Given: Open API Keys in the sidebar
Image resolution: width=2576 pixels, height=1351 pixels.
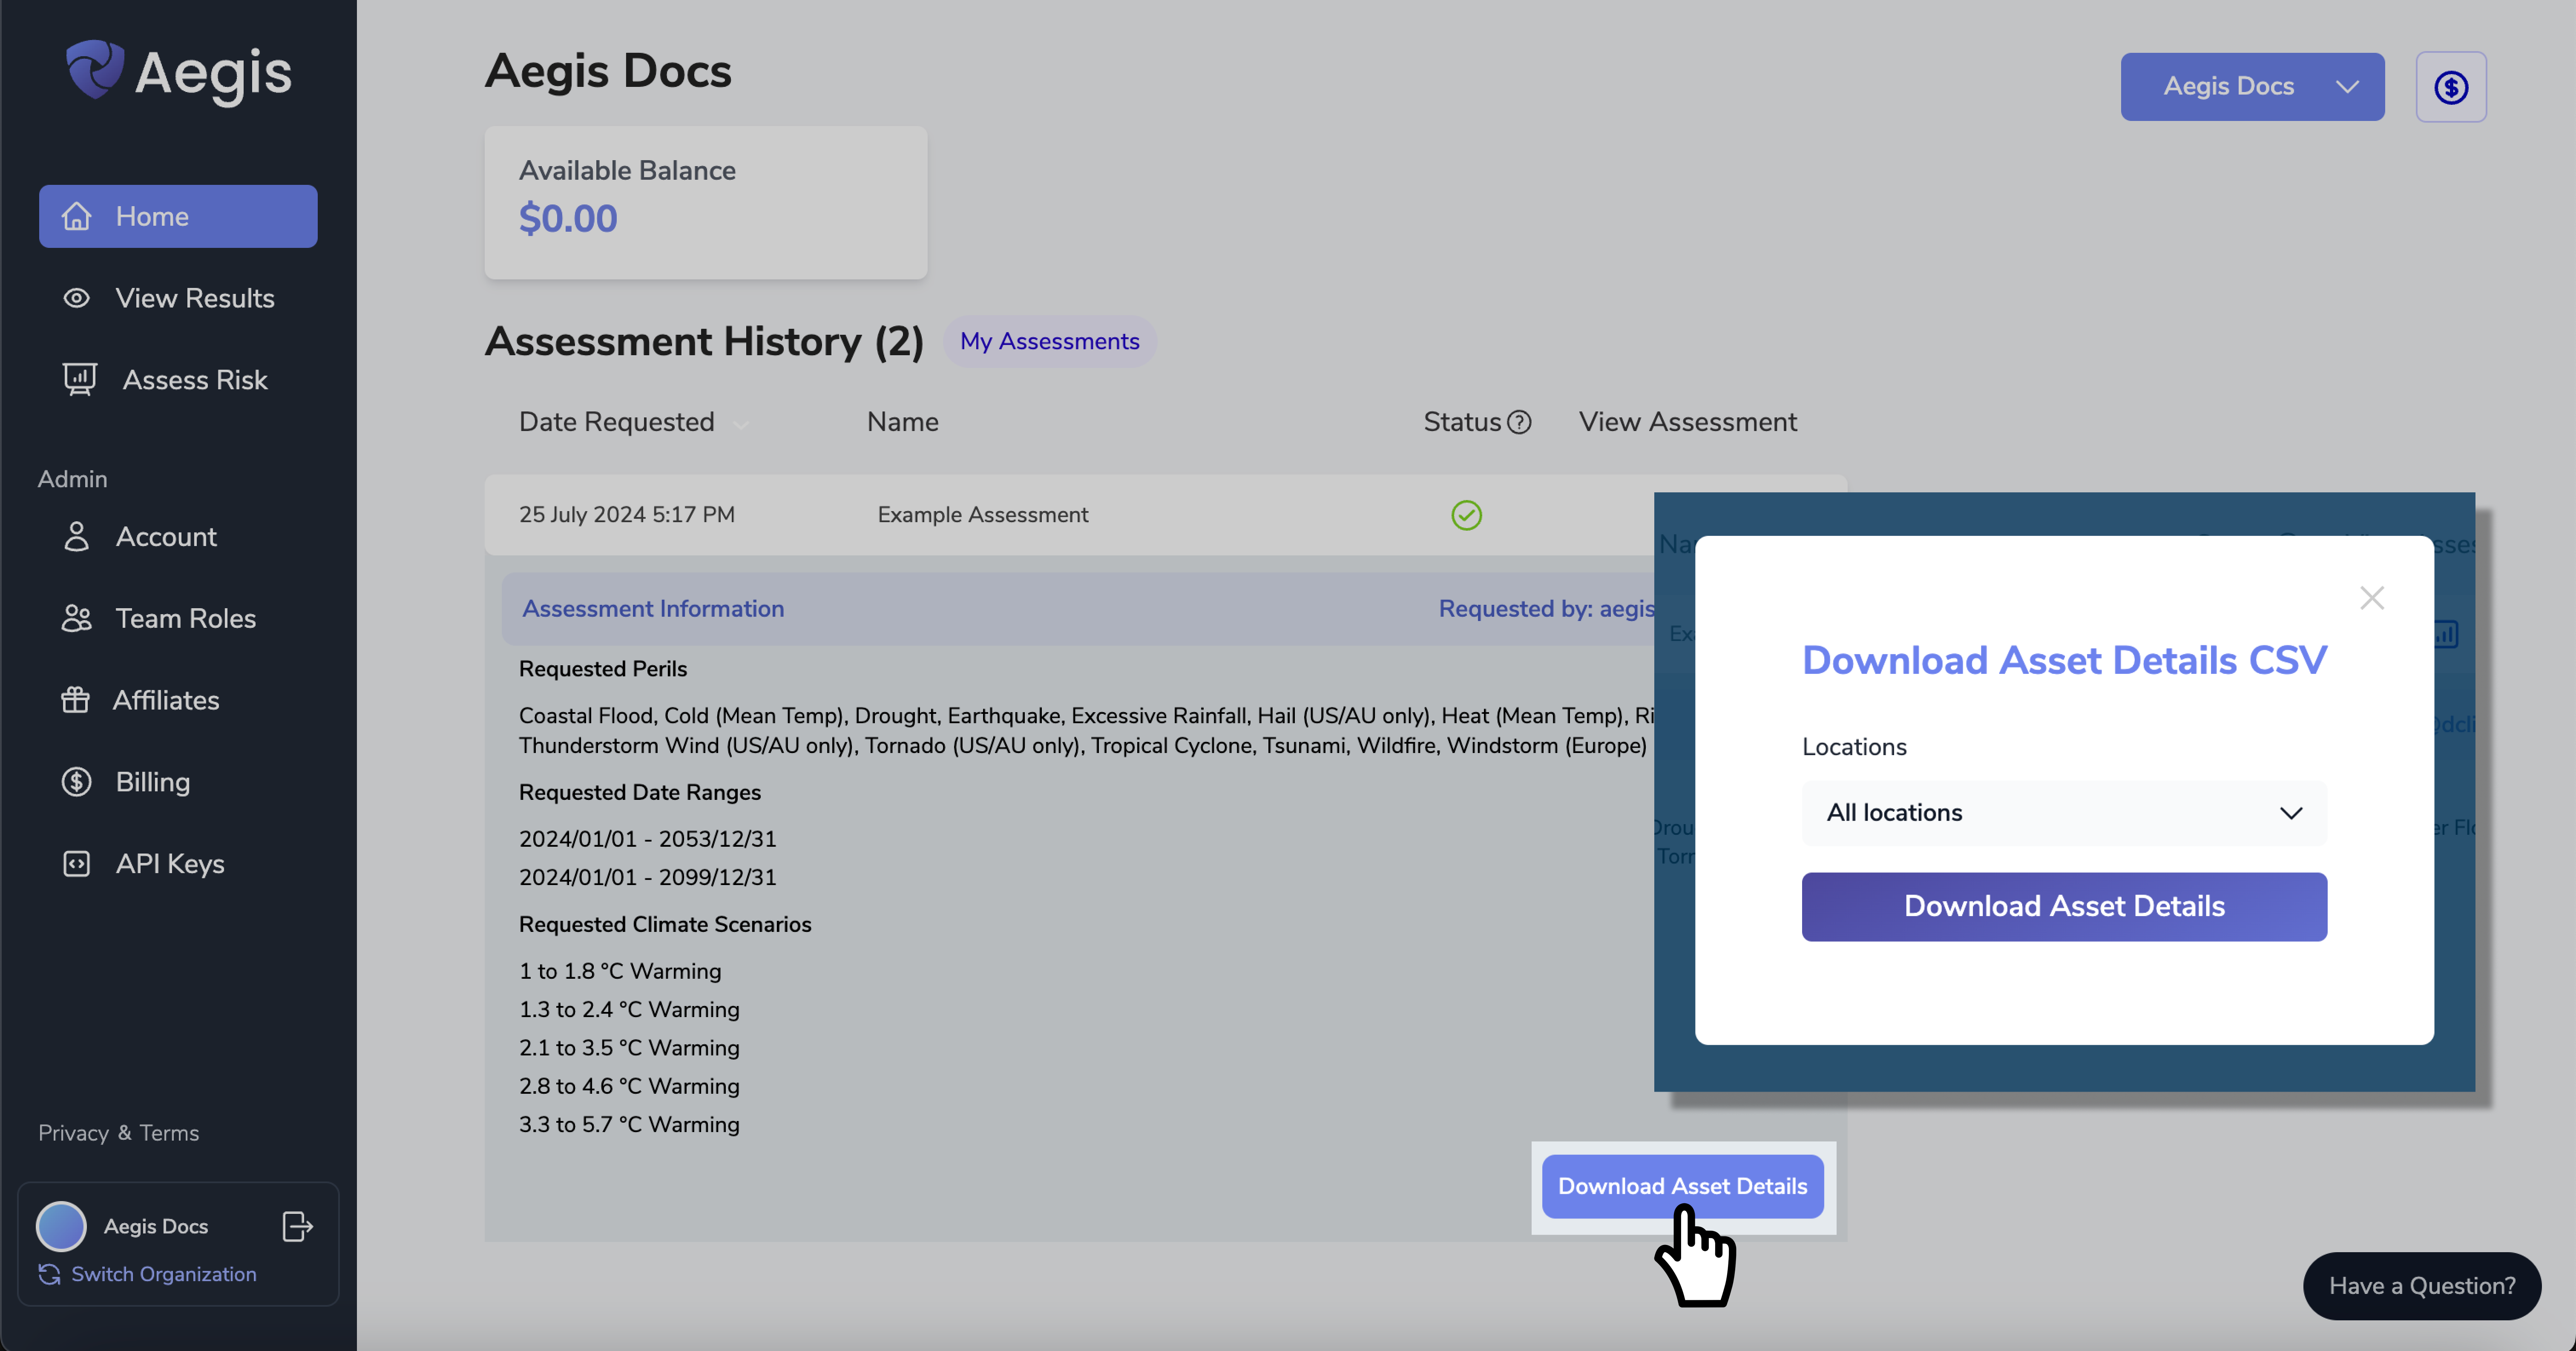Looking at the screenshot, I should click(x=144, y=864).
